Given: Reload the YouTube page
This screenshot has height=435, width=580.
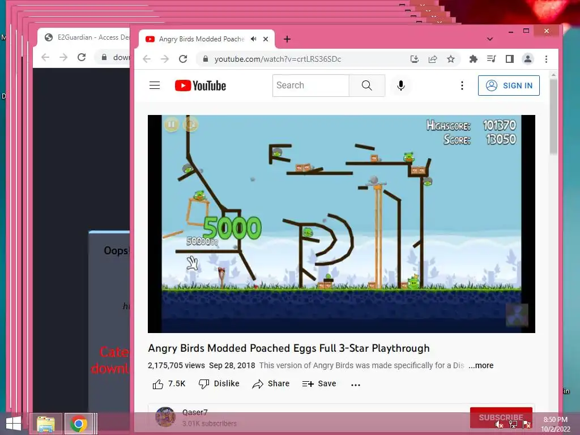Looking at the screenshot, I should point(183,59).
